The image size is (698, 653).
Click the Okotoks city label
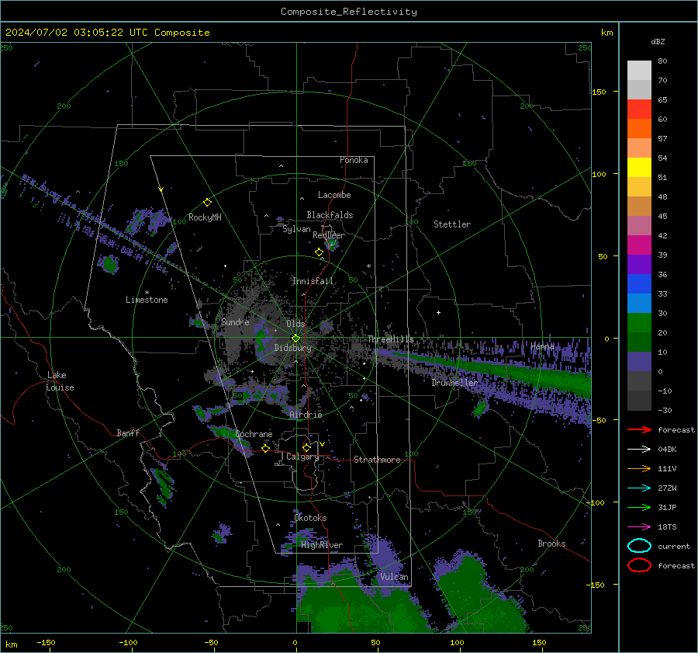pyautogui.click(x=311, y=518)
